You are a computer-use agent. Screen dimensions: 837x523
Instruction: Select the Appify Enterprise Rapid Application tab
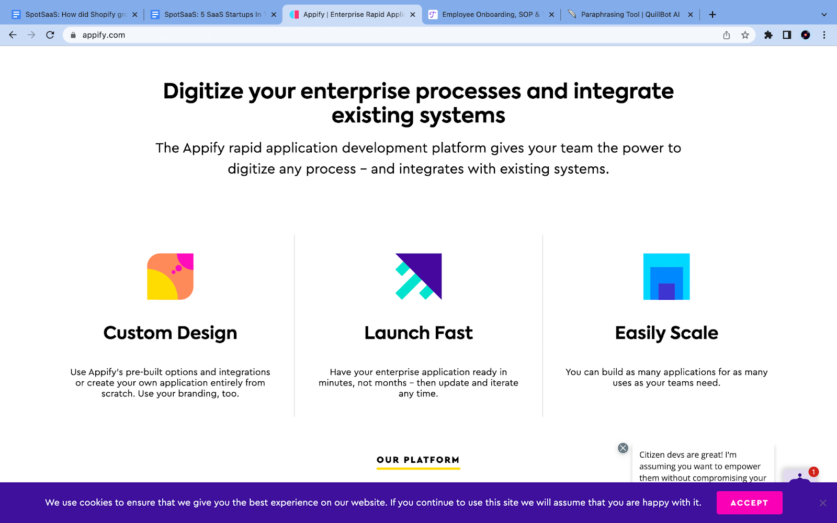tap(352, 15)
